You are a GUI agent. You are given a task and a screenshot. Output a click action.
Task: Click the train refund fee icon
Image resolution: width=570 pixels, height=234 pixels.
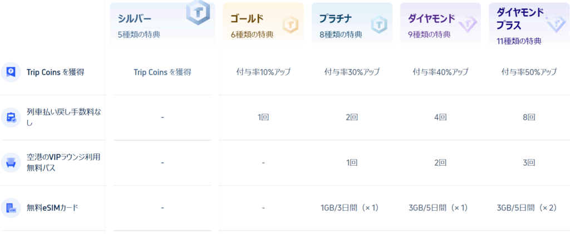(x=11, y=117)
